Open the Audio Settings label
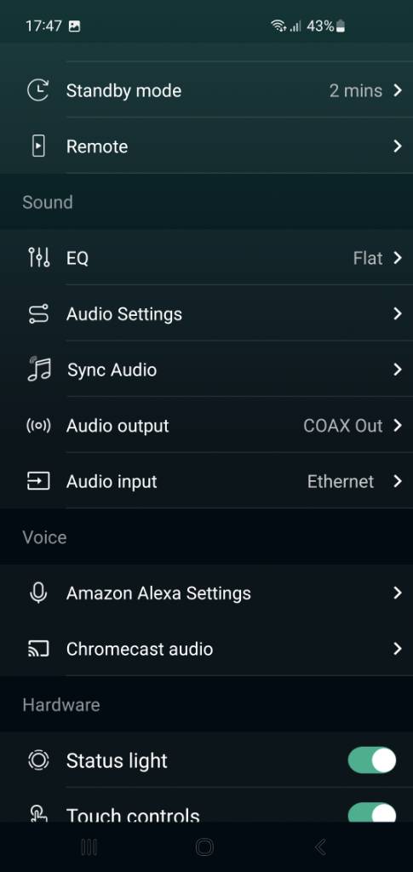The image size is (413, 872). tap(124, 314)
